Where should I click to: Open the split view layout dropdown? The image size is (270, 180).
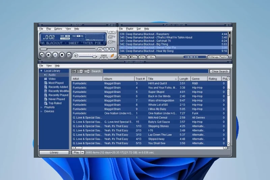point(80,71)
